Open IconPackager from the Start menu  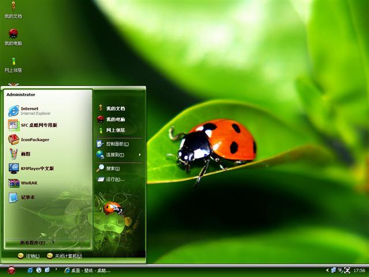click(x=48, y=140)
